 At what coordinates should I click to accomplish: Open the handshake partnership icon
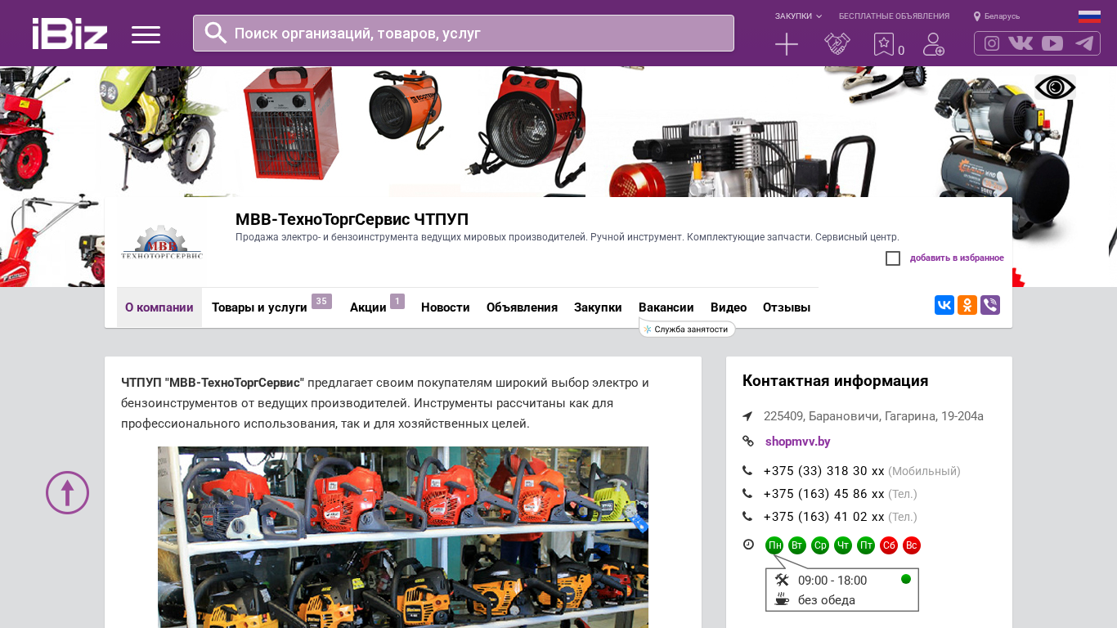click(837, 44)
